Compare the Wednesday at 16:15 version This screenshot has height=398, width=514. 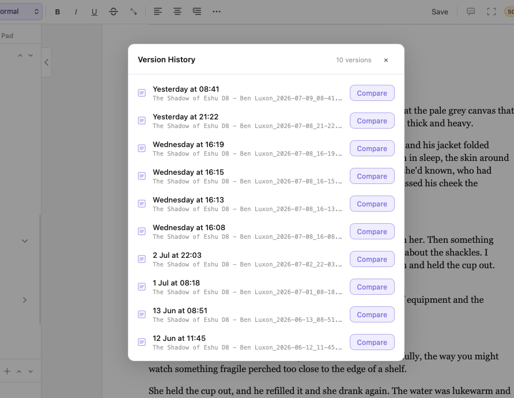point(372,176)
